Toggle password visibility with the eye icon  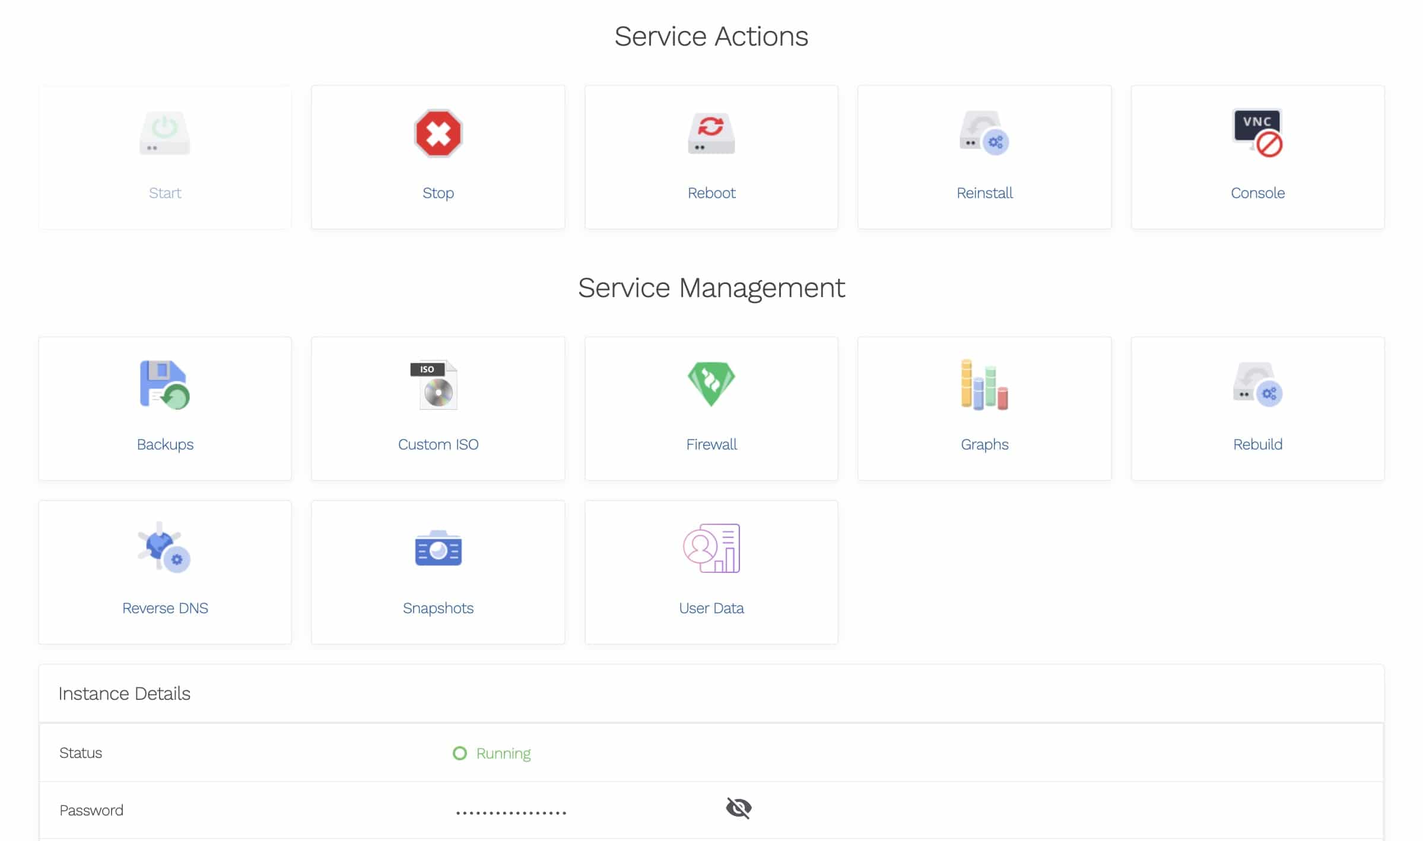point(738,808)
